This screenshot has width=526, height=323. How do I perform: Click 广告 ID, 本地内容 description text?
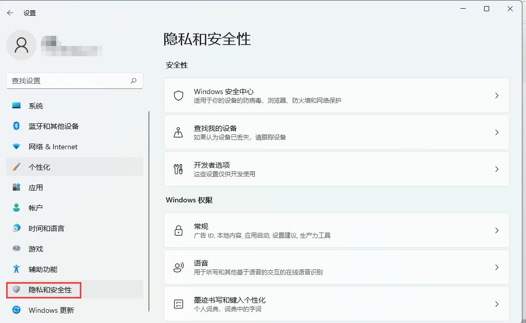(262, 236)
